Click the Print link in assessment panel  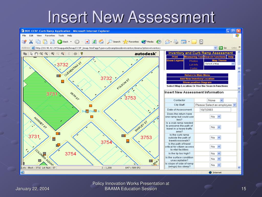pyautogui.click(x=175, y=57)
